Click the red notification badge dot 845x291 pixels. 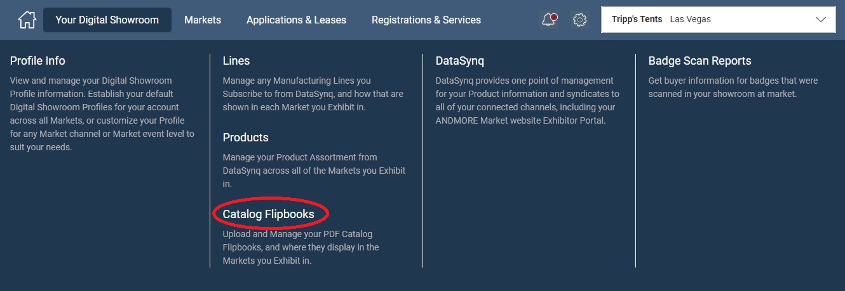554,16
